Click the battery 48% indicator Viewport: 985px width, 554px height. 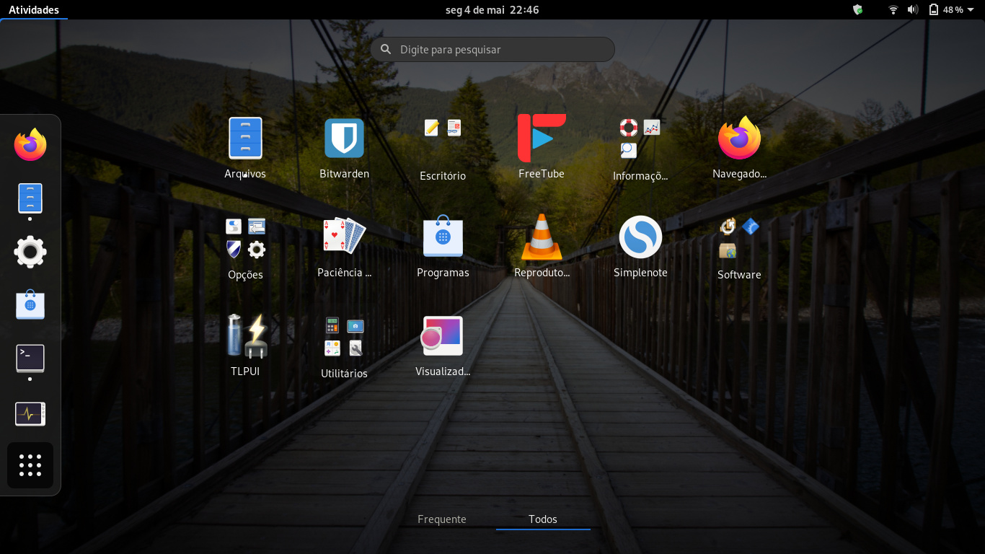pyautogui.click(x=945, y=9)
